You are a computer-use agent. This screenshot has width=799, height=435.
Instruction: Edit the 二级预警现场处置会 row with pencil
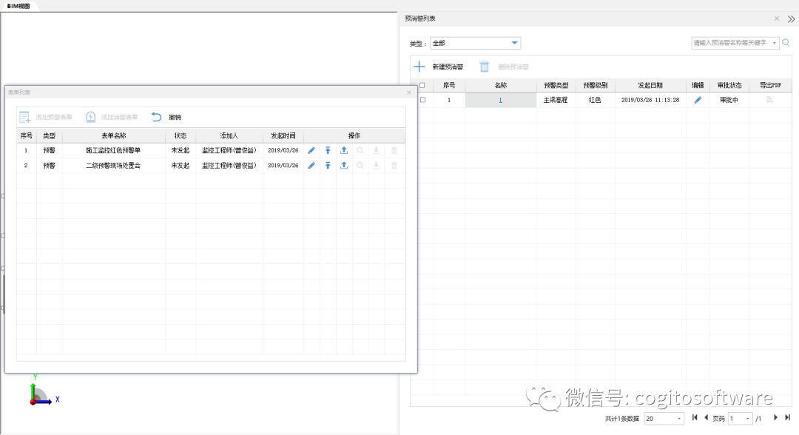(312, 166)
